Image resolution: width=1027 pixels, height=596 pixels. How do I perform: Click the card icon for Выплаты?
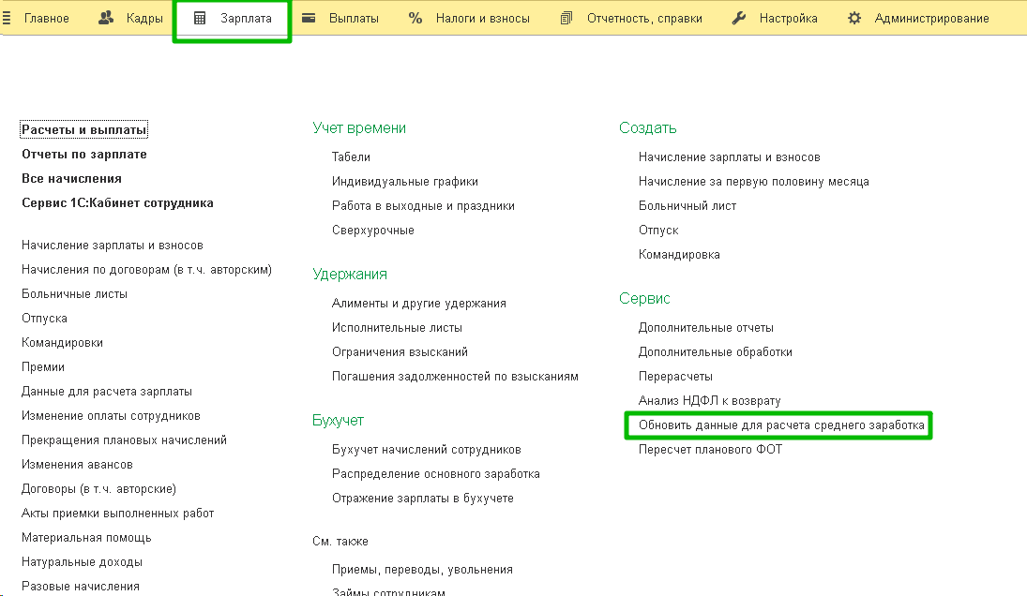tap(309, 18)
